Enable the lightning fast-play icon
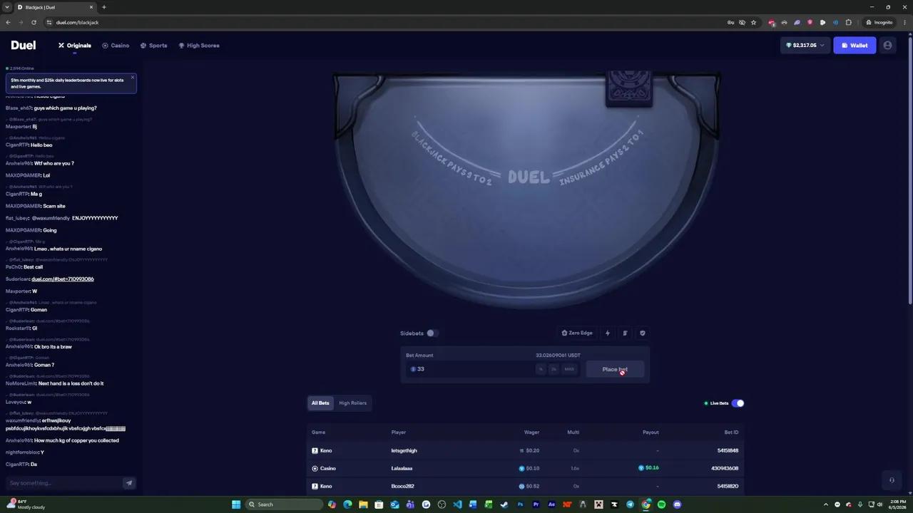Viewport: 913px width, 513px height. pos(608,333)
